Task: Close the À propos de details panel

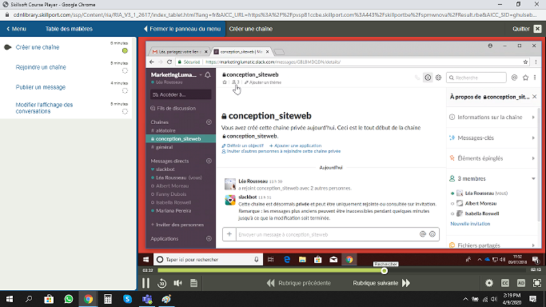Action: (x=534, y=97)
